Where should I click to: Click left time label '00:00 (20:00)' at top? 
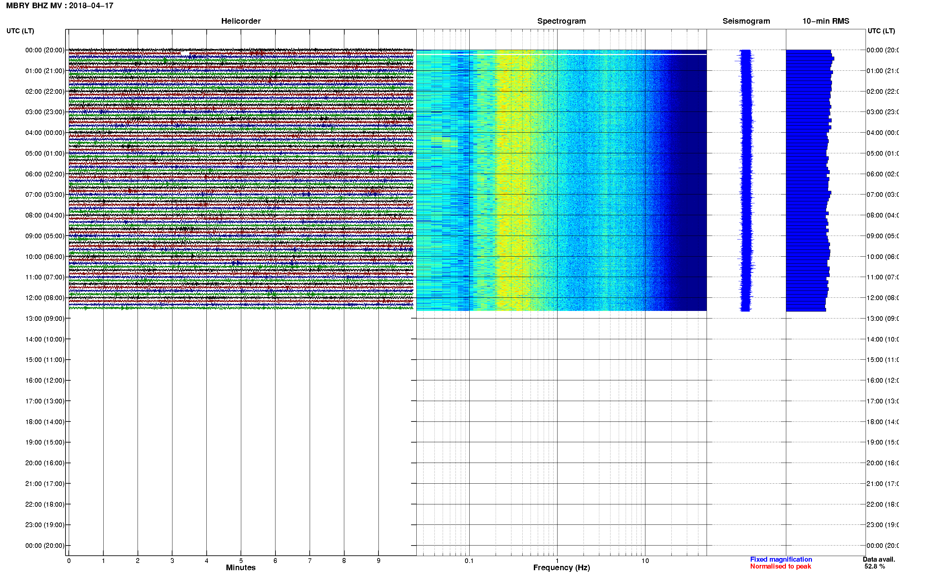click(45, 50)
